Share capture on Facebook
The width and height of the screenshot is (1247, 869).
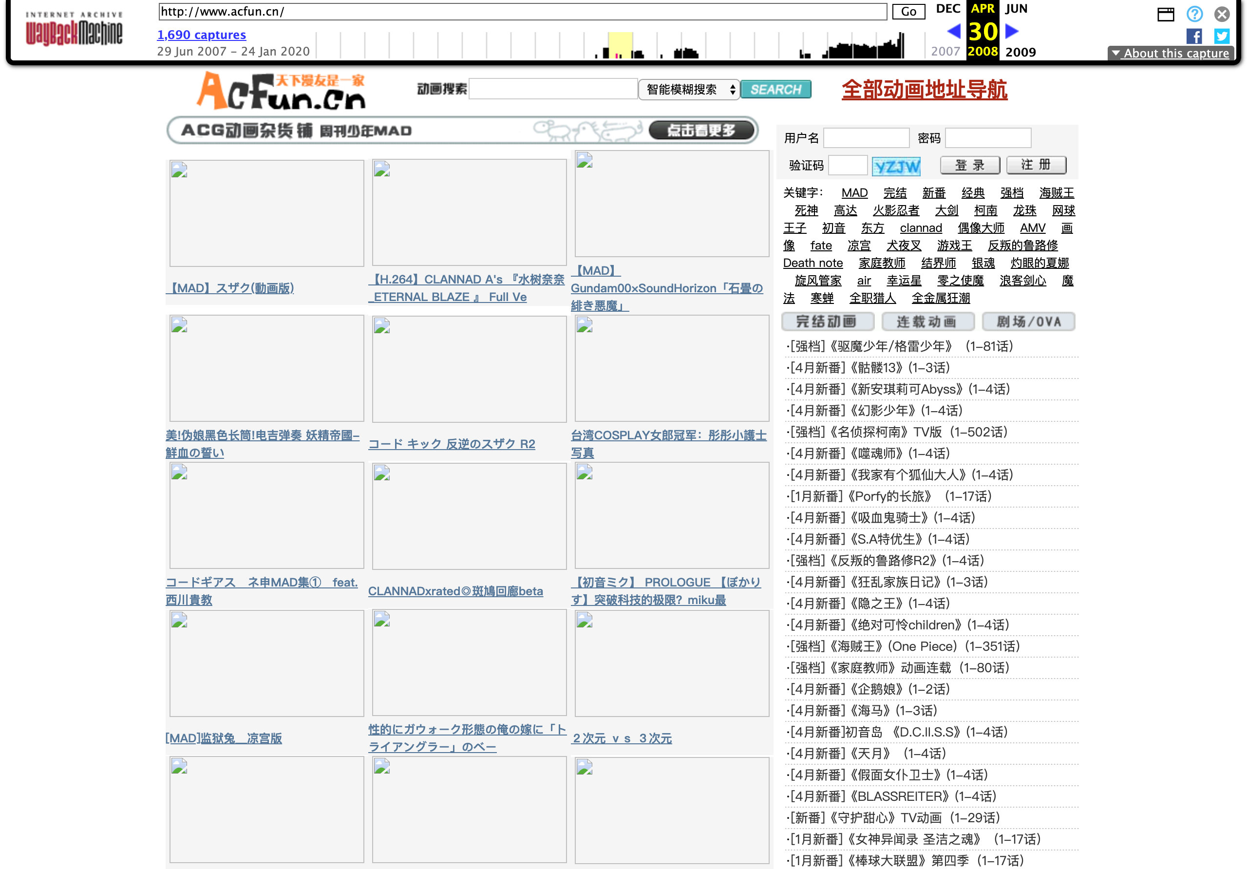click(x=1194, y=37)
